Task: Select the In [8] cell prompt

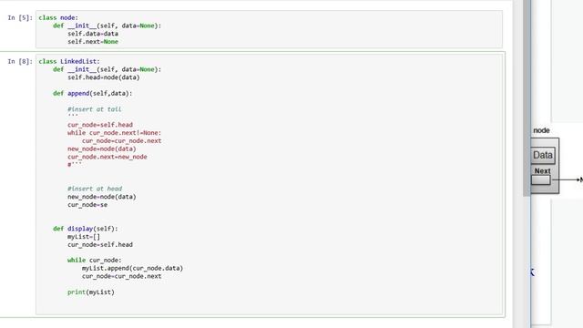Action: tap(20, 61)
